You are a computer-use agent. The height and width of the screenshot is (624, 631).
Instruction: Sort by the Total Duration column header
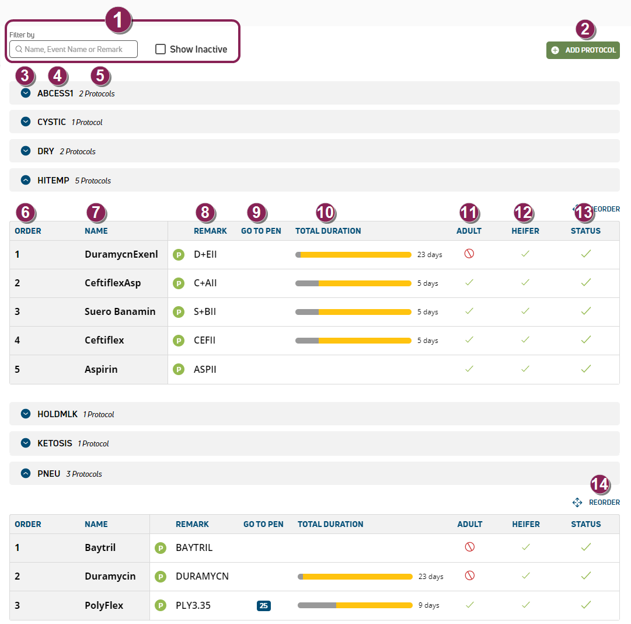[x=328, y=231]
